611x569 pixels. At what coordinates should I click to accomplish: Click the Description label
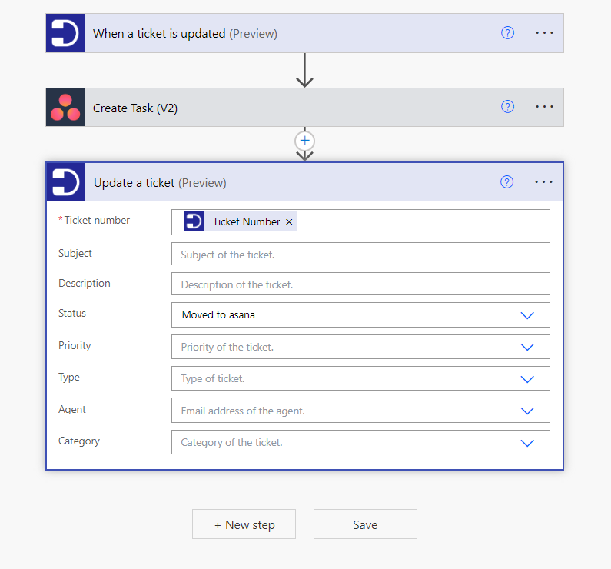85,283
